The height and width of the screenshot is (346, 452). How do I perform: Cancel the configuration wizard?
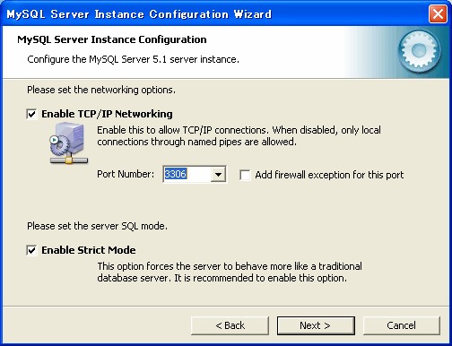401,325
